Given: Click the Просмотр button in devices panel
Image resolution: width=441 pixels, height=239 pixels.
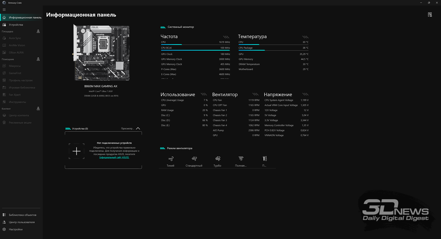Looking at the screenshot, I should [127, 129].
